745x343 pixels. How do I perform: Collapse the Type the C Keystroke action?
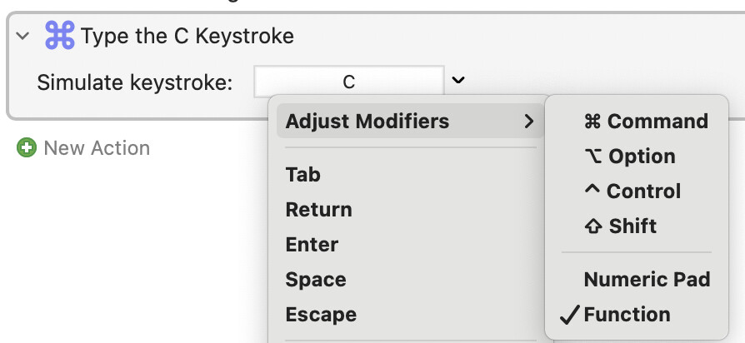click(x=22, y=37)
